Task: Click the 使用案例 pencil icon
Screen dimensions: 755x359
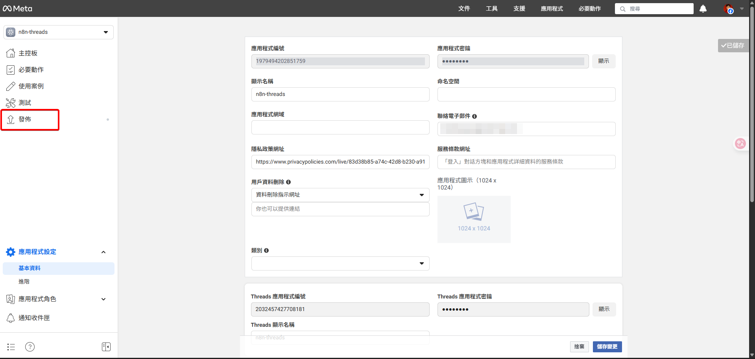Action: coord(11,86)
